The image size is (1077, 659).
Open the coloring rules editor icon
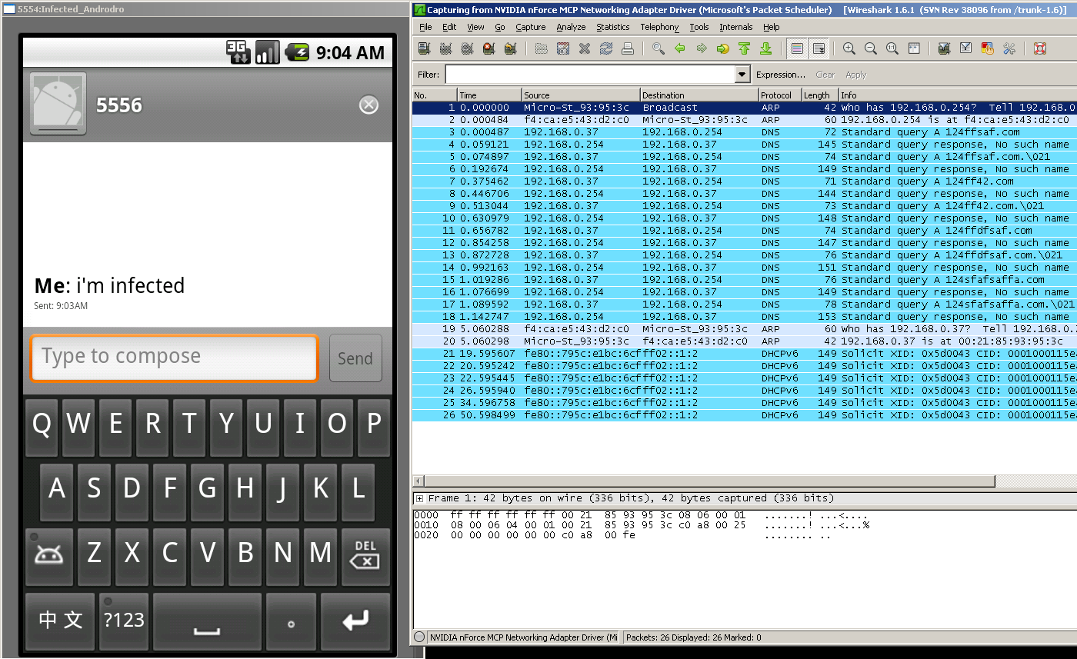pos(988,48)
